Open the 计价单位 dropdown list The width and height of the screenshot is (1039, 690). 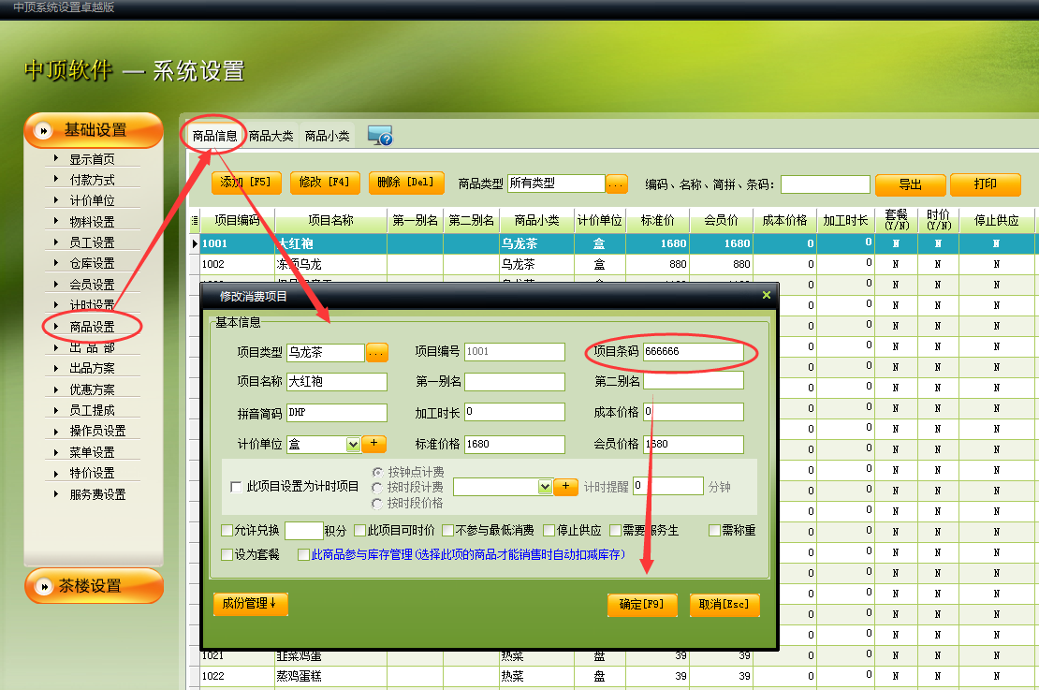tap(353, 445)
